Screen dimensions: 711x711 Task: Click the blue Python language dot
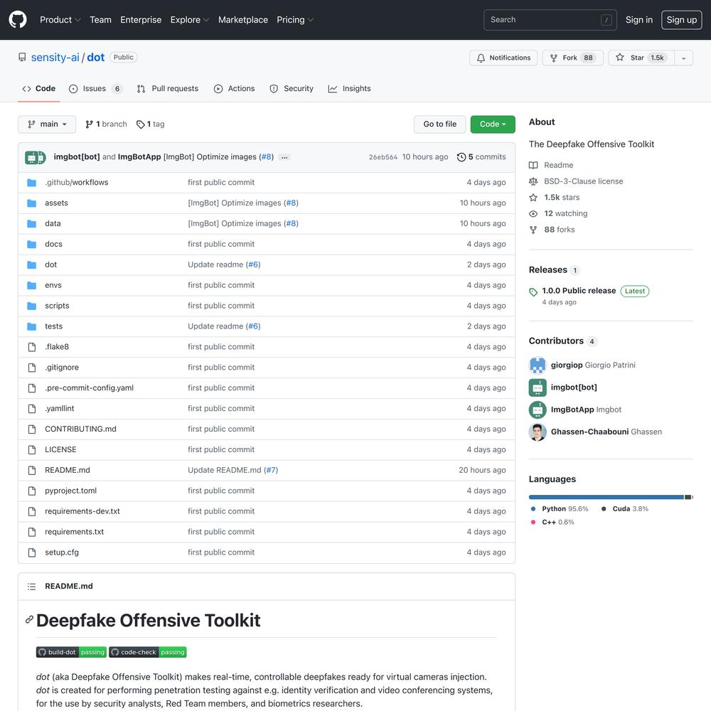[533, 509]
